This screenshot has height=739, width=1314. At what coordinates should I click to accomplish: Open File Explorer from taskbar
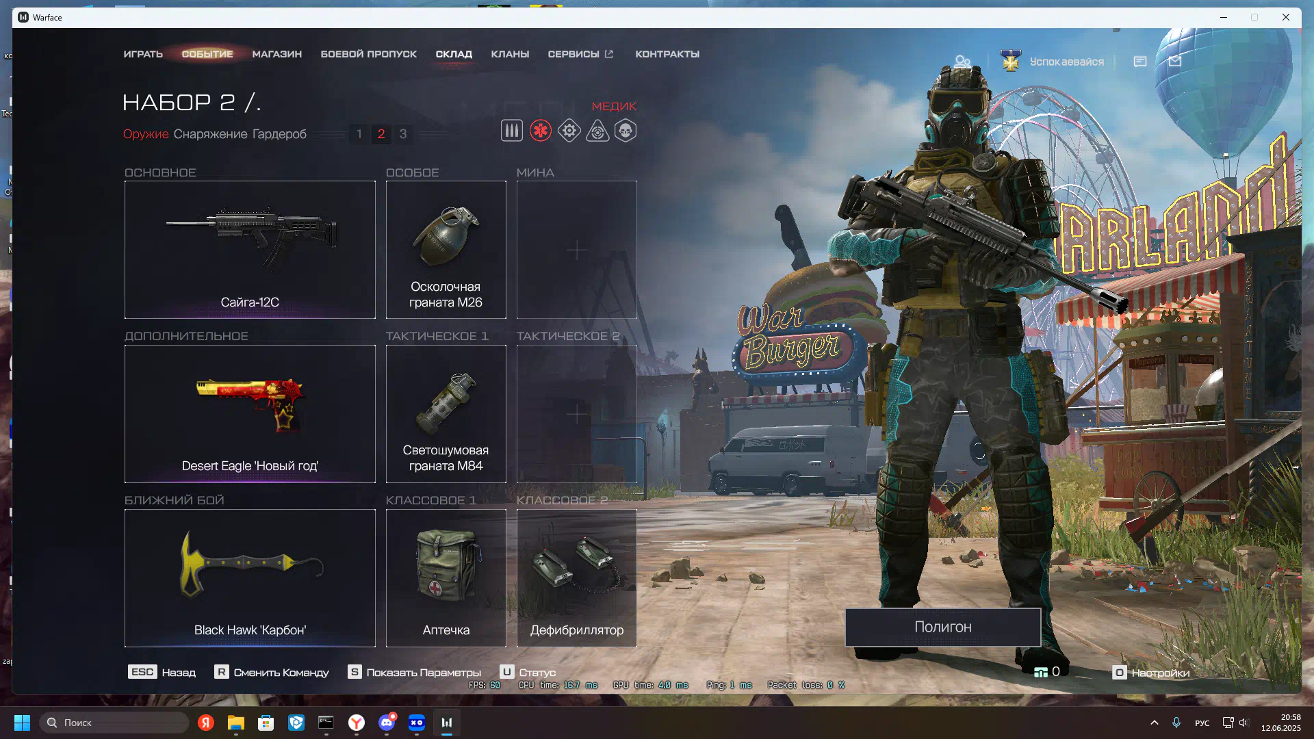coord(236,723)
